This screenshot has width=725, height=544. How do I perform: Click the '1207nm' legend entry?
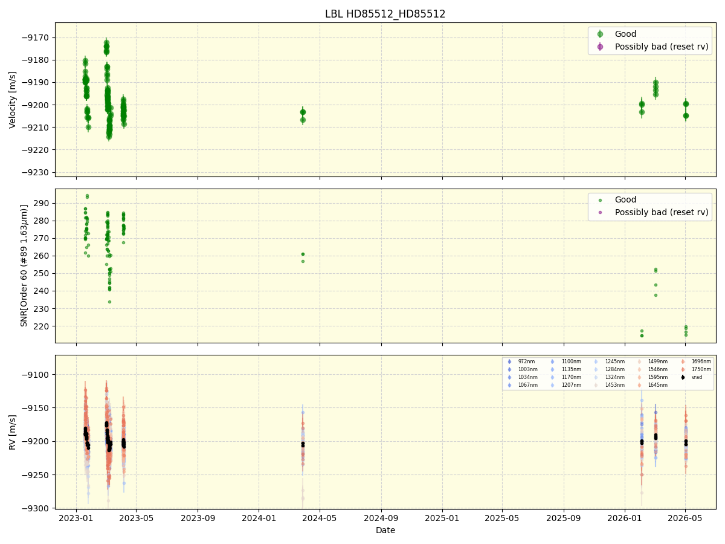[x=571, y=385]
